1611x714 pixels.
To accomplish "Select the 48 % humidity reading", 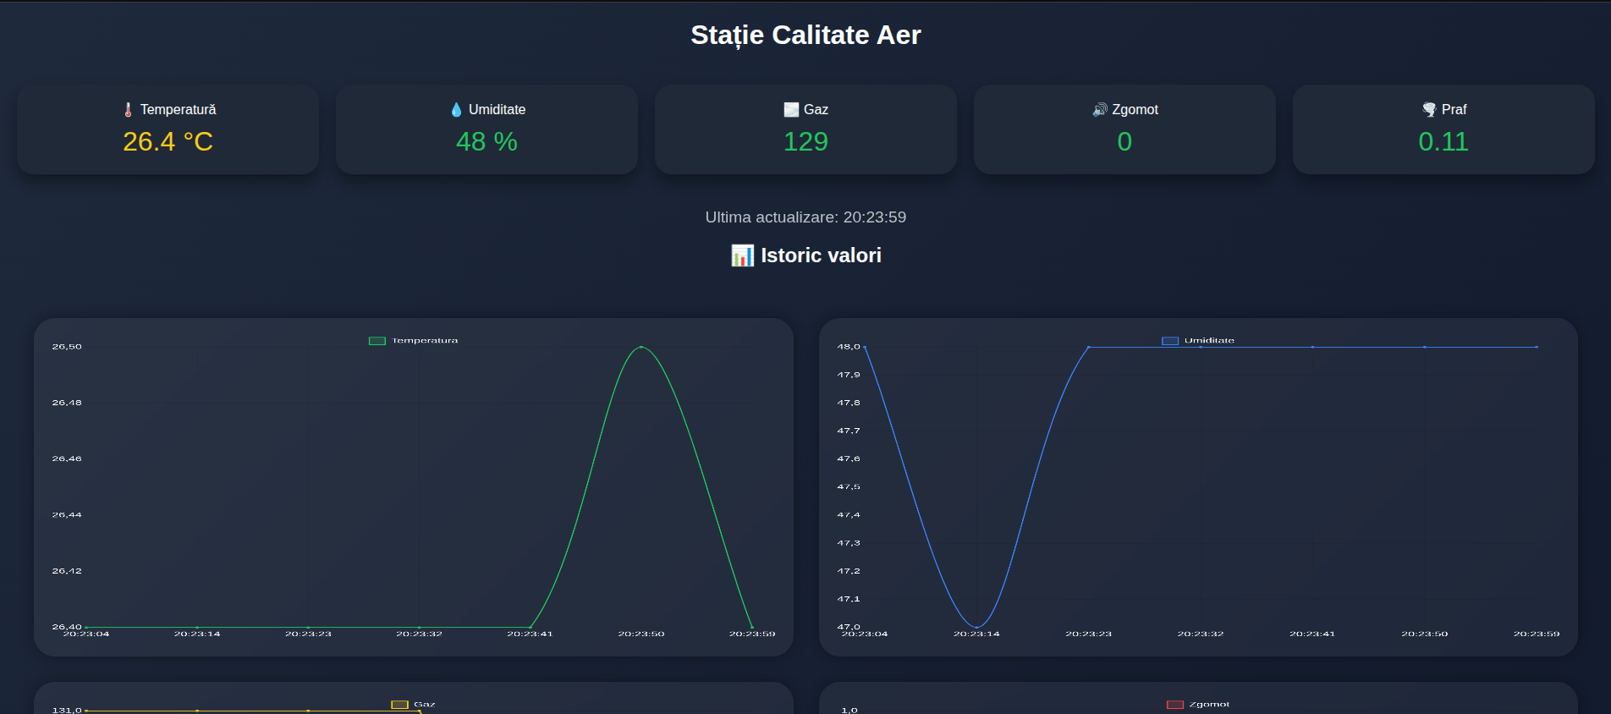I will (487, 141).
